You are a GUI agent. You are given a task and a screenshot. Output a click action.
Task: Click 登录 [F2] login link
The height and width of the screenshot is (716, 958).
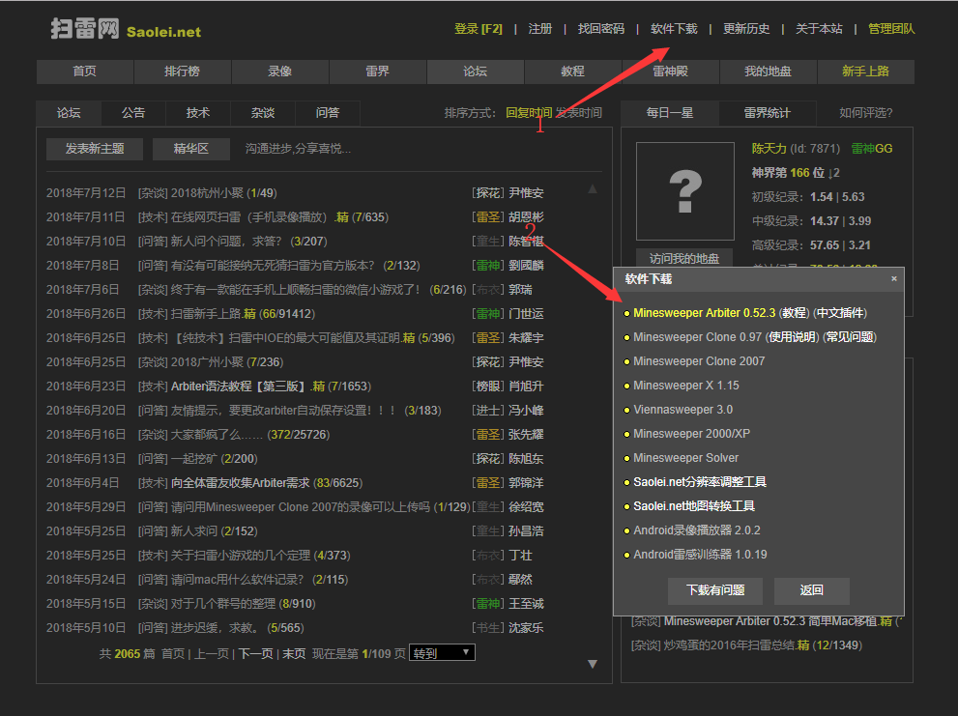coord(479,29)
